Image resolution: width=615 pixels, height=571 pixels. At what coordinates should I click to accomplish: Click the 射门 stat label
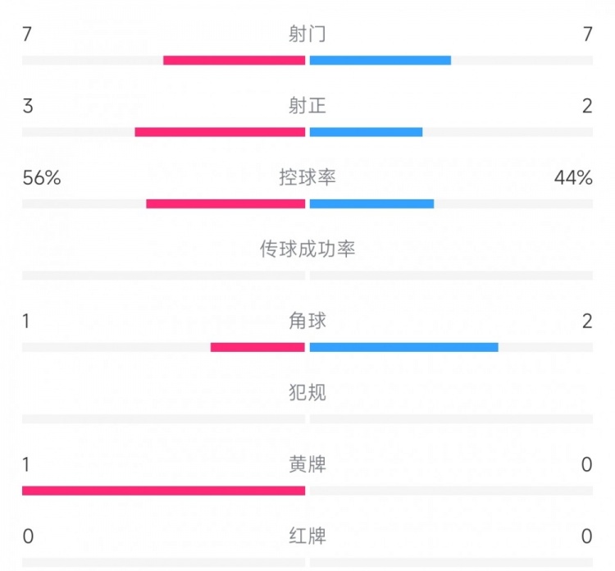coord(307,34)
